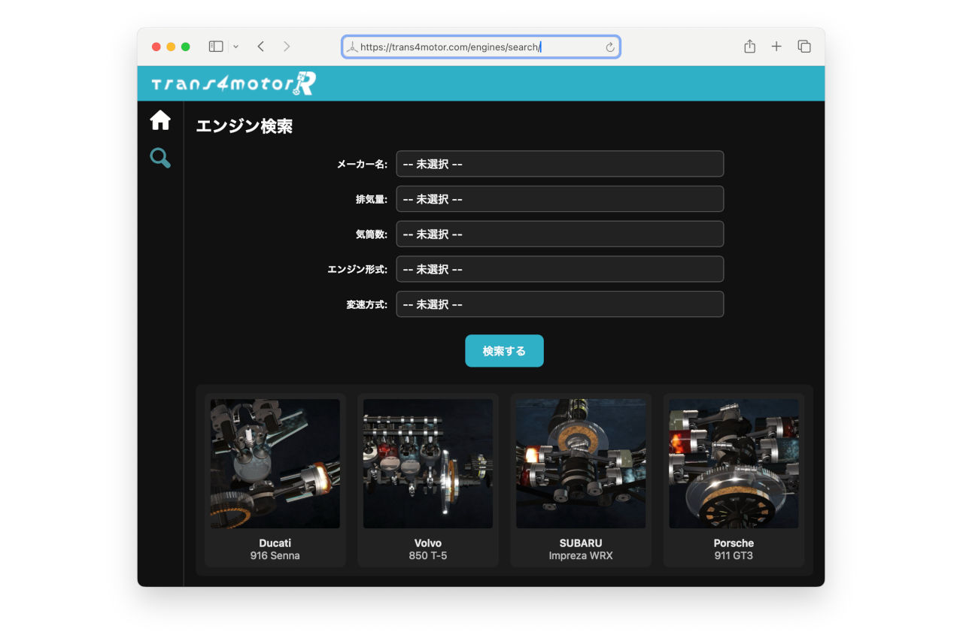Viewport: 963px width, 641px height.
Task: Open the 変速方式 dropdown
Action: tap(560, 304)
